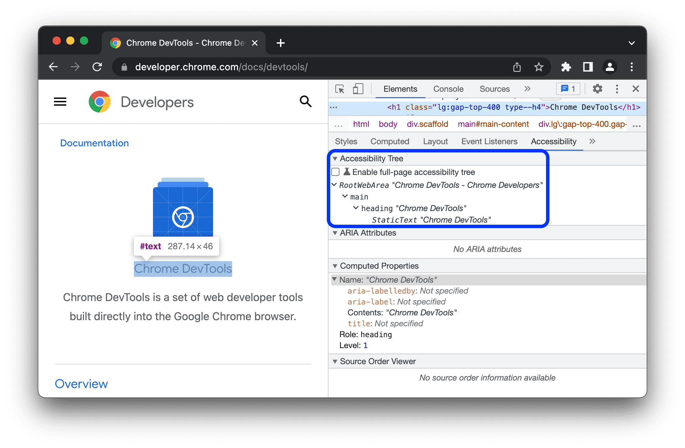Click the Overview link
The height and width of the screenshot is (448, 685).
(81, 384)
